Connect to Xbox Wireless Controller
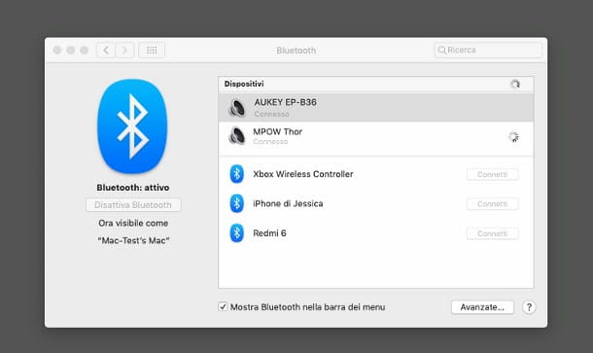The width and height of the screenshot is (593, 353). coord(493,174)
